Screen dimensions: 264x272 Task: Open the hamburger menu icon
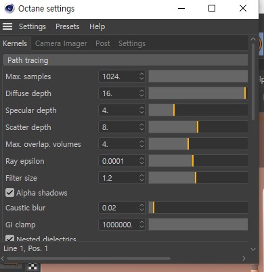click(7, 26)
